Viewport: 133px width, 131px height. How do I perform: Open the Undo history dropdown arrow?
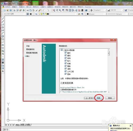coord(46,10)
